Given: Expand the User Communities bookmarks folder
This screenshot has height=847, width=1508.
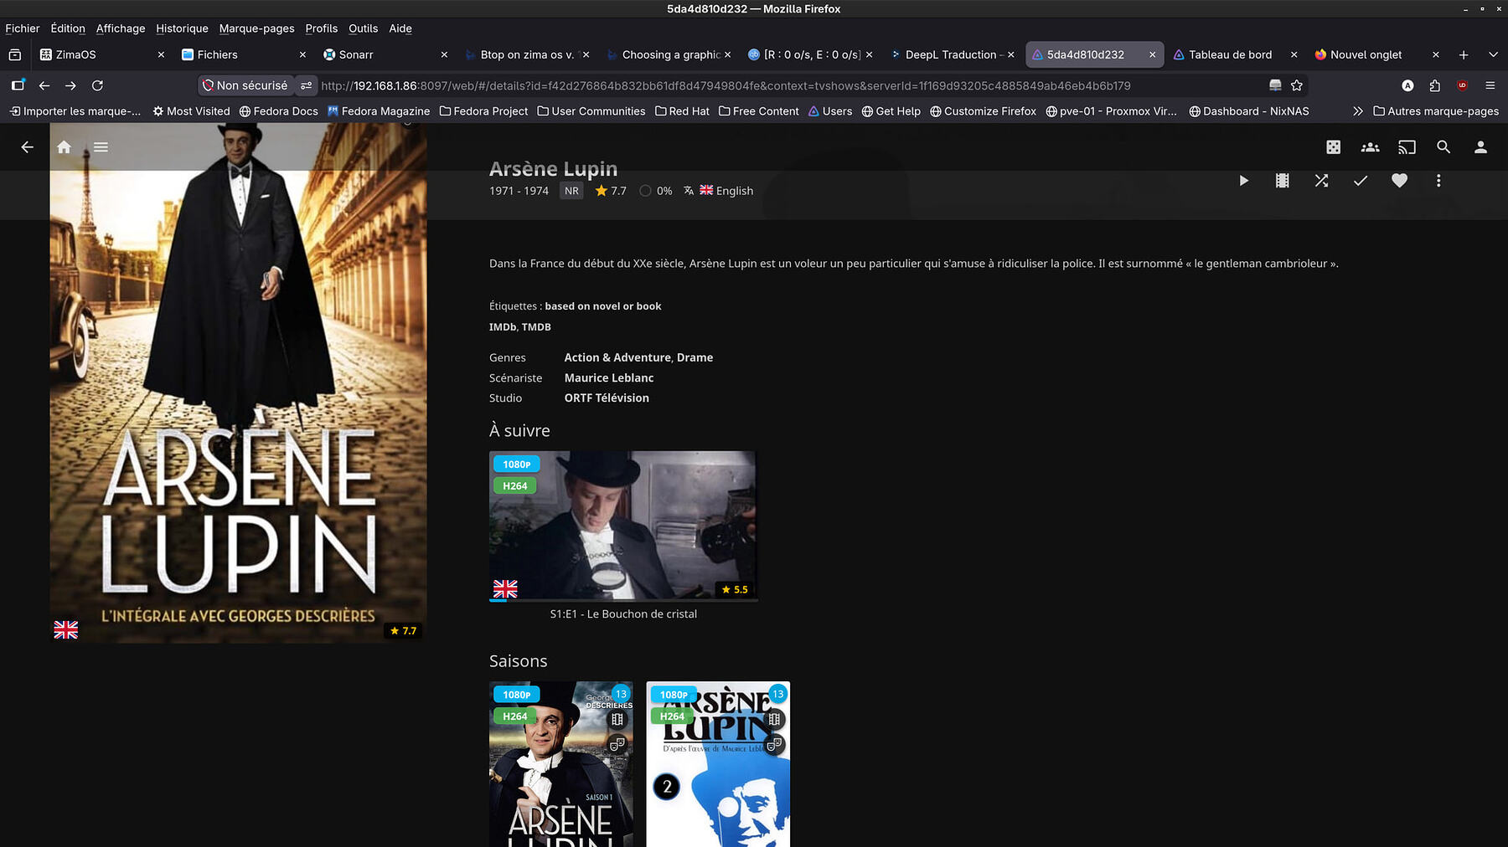Looking at the screenshot, I should click(591, 111).
